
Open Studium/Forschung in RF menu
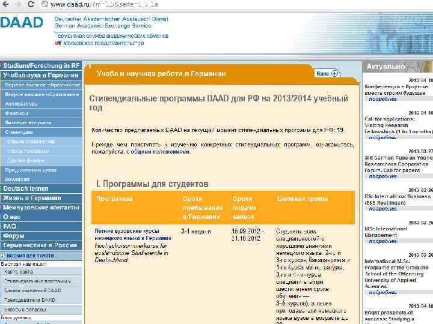(41, 65)
